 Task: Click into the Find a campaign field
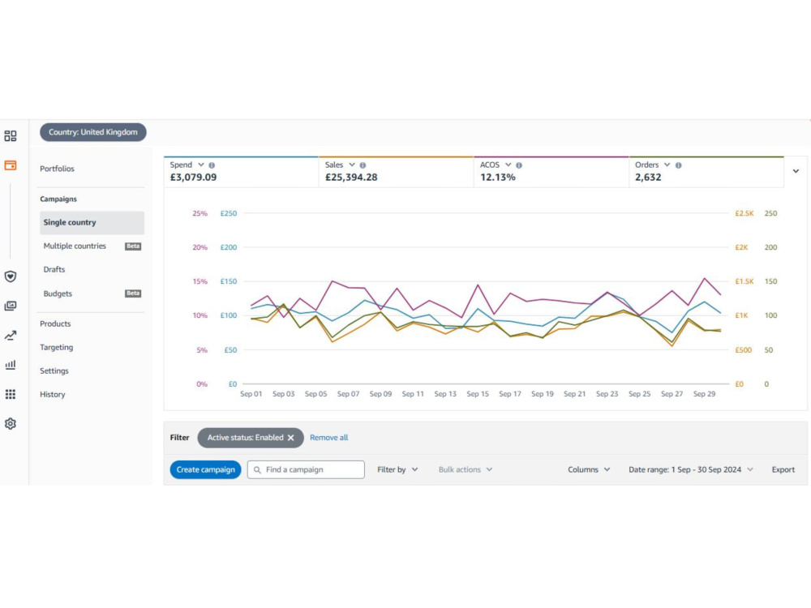306,470
